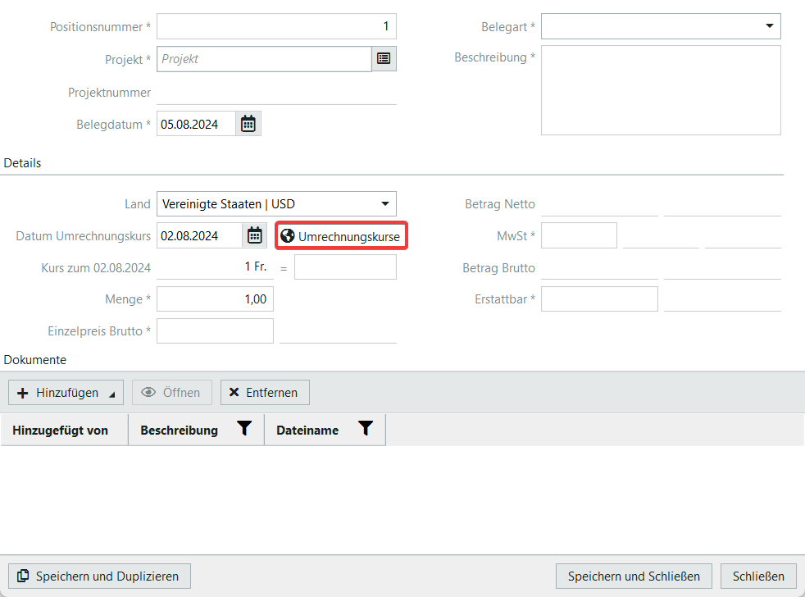
Task: Open the Belegdatum calendar picker
Action: pos(248,125)
